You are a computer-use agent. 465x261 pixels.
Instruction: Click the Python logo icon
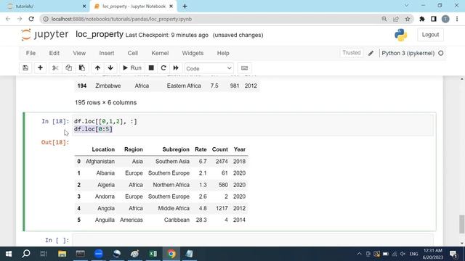pos(400,35)
